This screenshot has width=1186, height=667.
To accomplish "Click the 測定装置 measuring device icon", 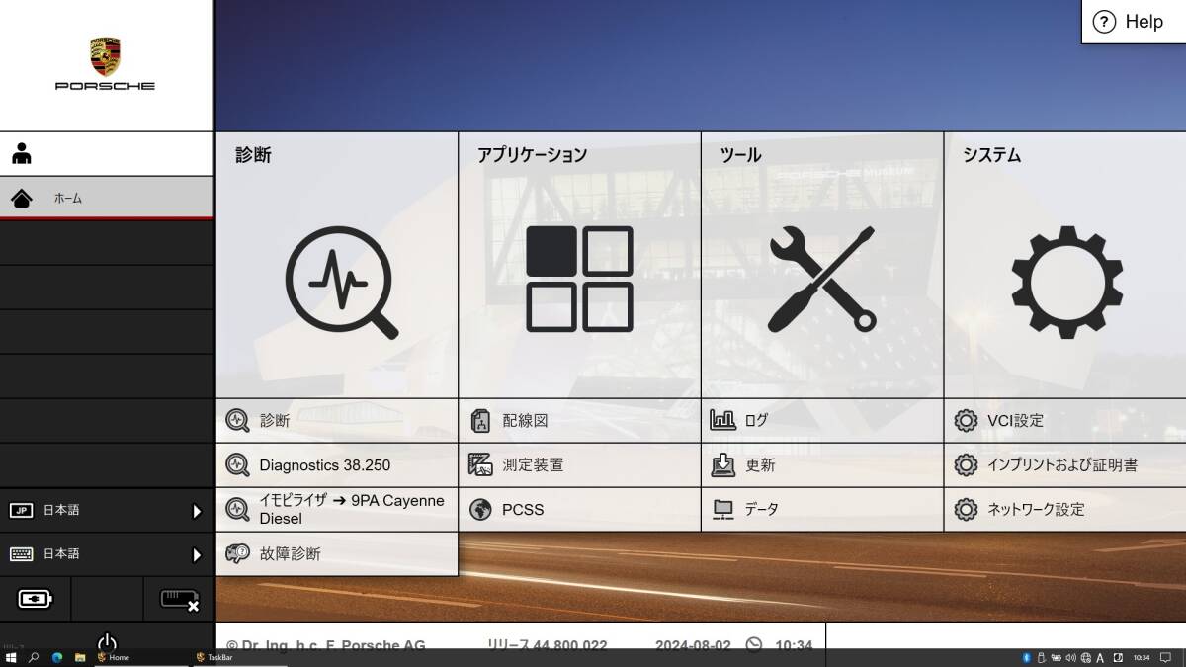I will tap(480, 464).
